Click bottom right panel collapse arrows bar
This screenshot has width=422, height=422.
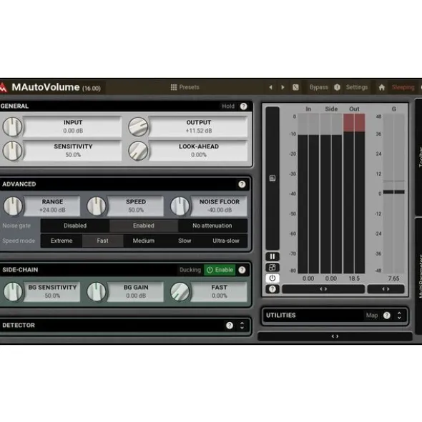point(335,336)
